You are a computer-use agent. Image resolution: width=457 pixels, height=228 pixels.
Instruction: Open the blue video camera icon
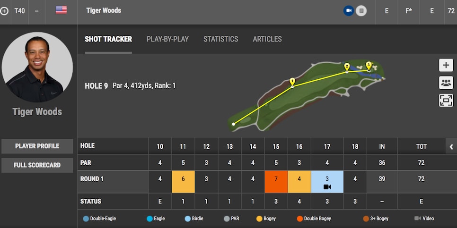349,11
